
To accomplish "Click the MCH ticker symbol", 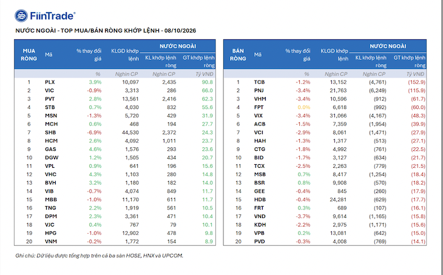I will pyautogui.click(x=51, y=124).
